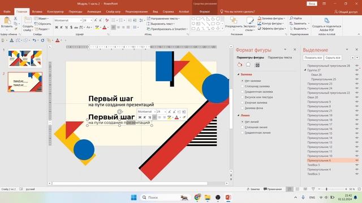
Task: Collapse the 'Группа 27' tree node
Action: 305,70
